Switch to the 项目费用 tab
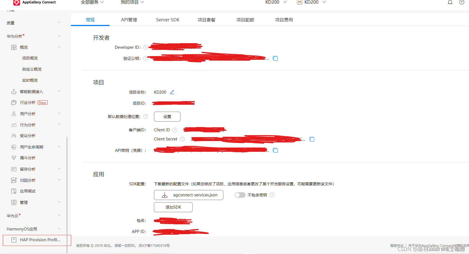Viewport: 469px width, 254px height. pos(284,20)
